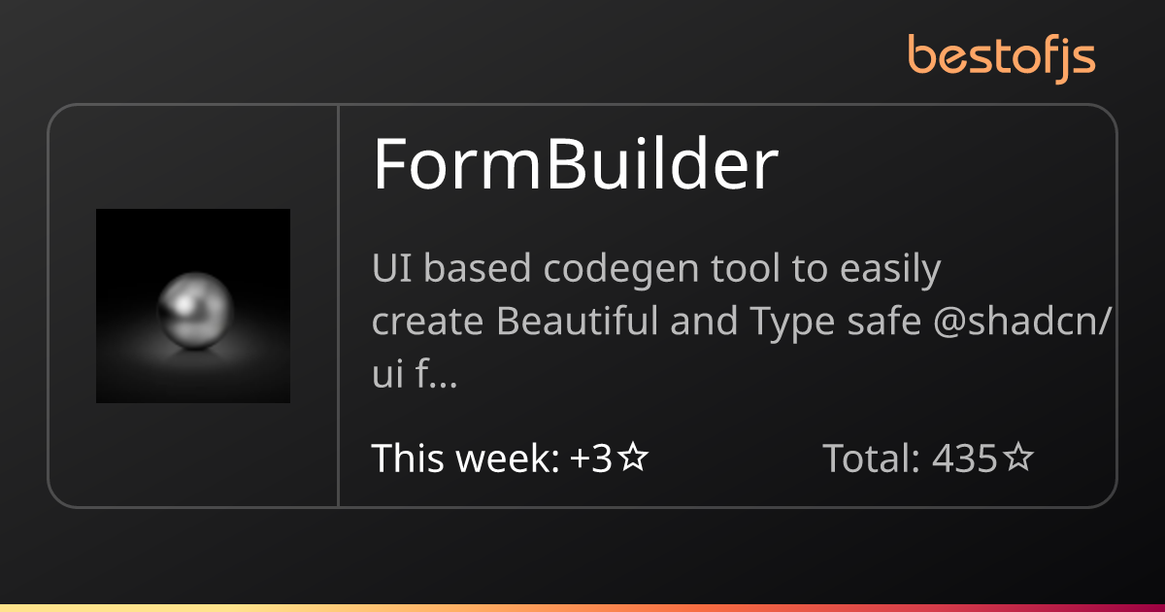Screen dimensions: 1165x612
Task: Click the vertical divider beside the avatar
Action: click(x=338, y=306)
